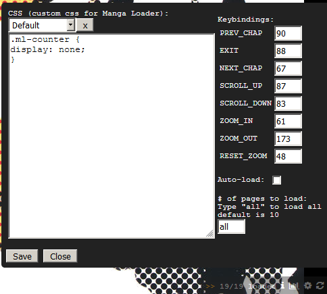
Task: Click the SCROLL_DOWN keybinding input
Action: point(288,103)
